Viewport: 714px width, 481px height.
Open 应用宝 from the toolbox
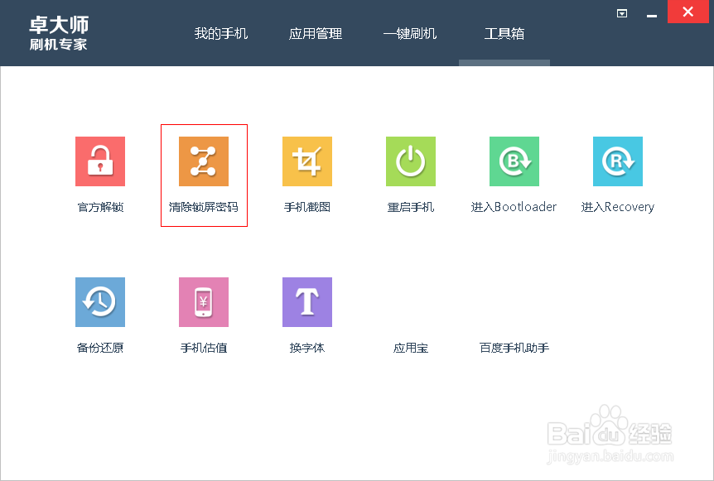(411, 348)
